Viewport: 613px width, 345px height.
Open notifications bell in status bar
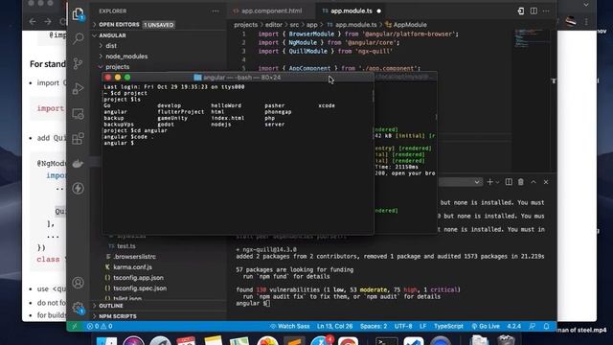tap(546, 326)
